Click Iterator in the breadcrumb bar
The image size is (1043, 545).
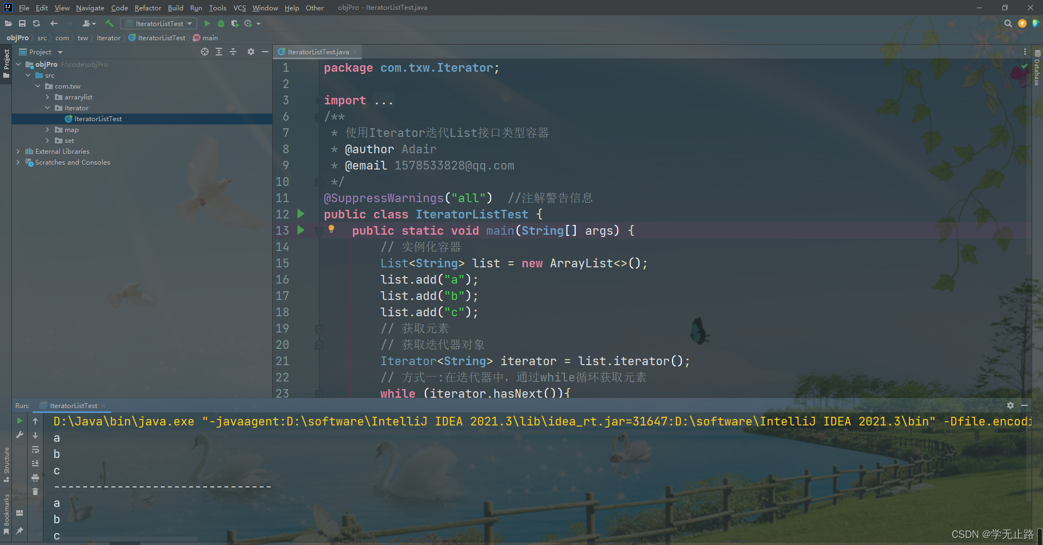(x=109, y=37)
